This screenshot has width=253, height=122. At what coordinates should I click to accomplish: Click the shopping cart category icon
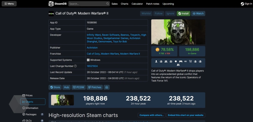pos(191,61)
